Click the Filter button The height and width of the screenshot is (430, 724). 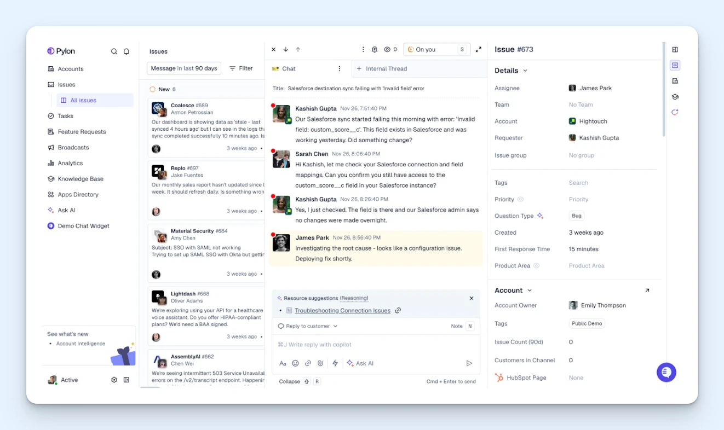pos(241,68)
